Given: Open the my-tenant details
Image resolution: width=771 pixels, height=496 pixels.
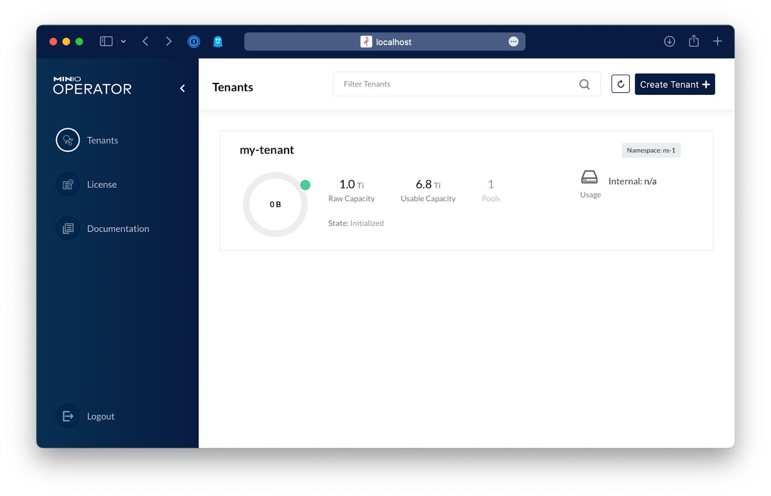Looking at the screenshot, I should click(267, 150).
